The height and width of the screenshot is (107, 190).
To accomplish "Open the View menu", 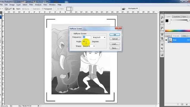I will click(x=45, y=5).
